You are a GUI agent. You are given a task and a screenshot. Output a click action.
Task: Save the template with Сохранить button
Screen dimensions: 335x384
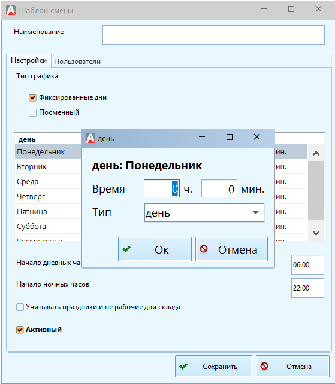coord(213,367)
